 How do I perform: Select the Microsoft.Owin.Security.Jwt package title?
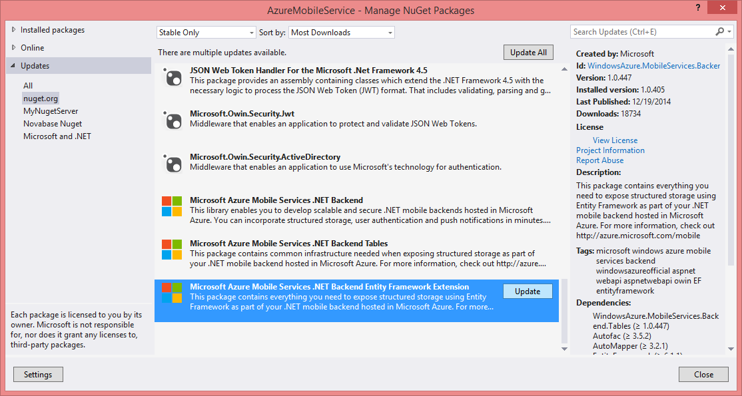(244, 114)
